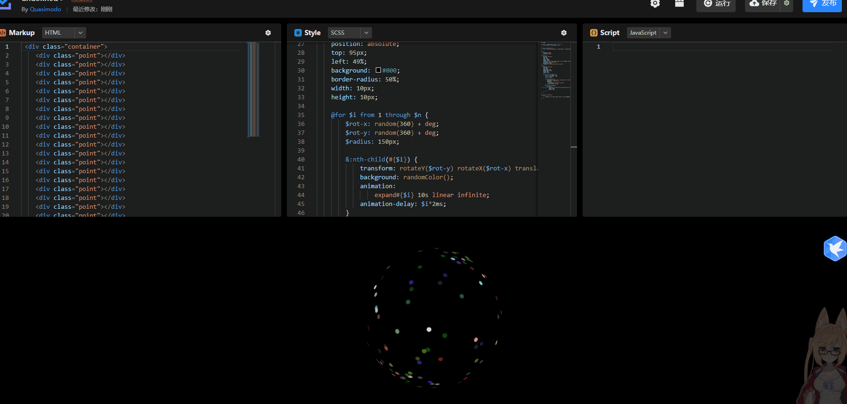The image size is (847, 404).
Task: Open save options gear beside 保存
Action: pos(787,3)
